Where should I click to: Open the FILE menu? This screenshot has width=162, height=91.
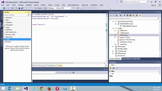click(x=3, y=5)
